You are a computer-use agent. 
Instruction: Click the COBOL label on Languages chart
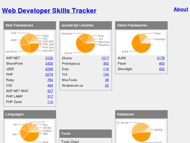pyautogui.click(x=47, y=131)
